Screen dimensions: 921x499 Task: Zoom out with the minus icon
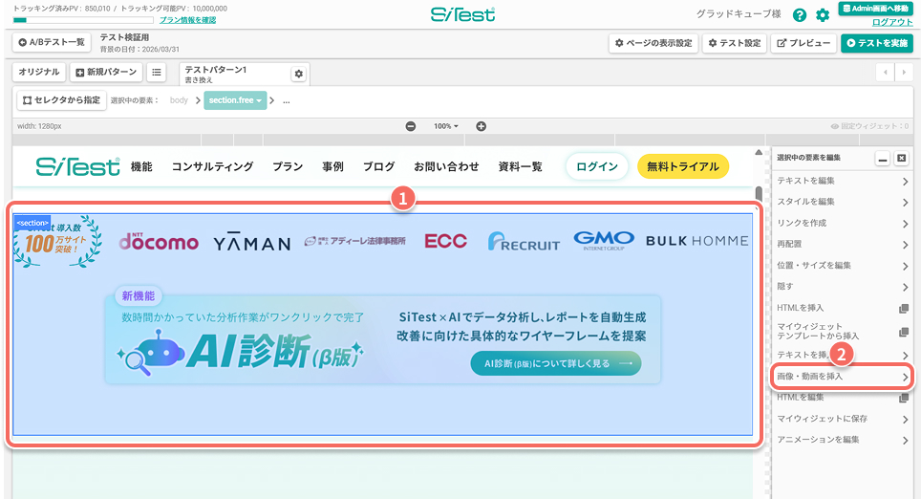click(x=411, y=126)
